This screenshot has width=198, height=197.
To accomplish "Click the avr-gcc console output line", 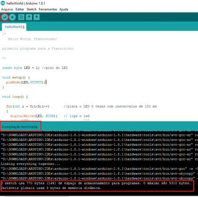I will pyautogui.click(x=99, y=169).
